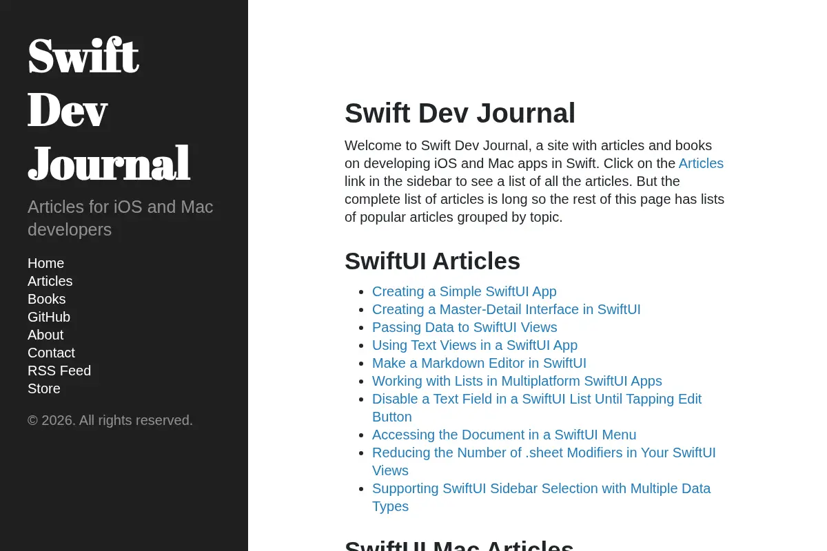
Task: Open Articles in the sidebar navigation
Action: [x=50, y=281]
